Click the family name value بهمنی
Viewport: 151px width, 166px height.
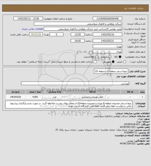(130, 141)
